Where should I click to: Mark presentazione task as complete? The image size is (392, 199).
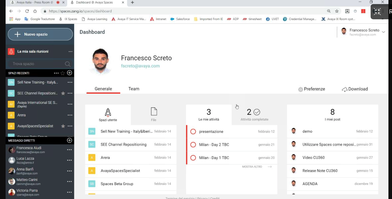[193, 131]
